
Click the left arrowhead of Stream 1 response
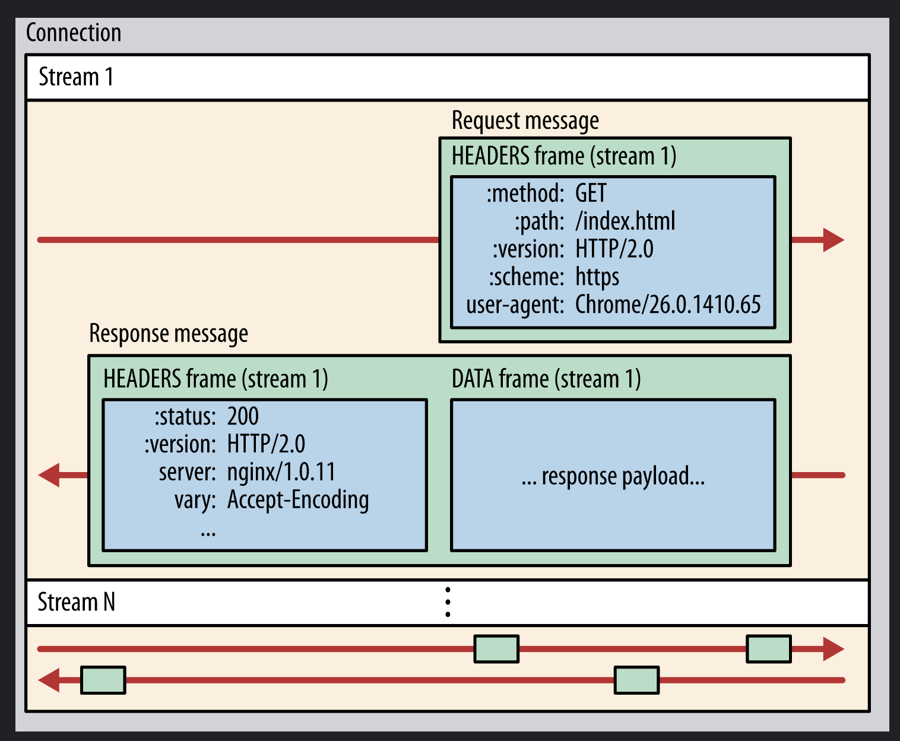pyautogui.click(x=49, y=475)
